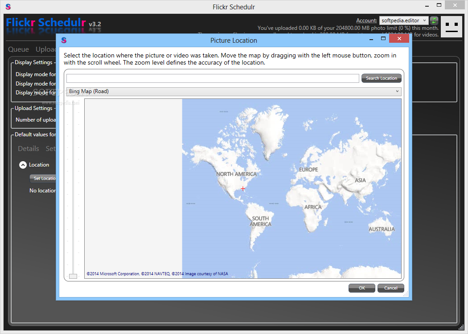Maximize the Picture Location dialog
Screen dimensions: 468x334
[x=383, y=38]
